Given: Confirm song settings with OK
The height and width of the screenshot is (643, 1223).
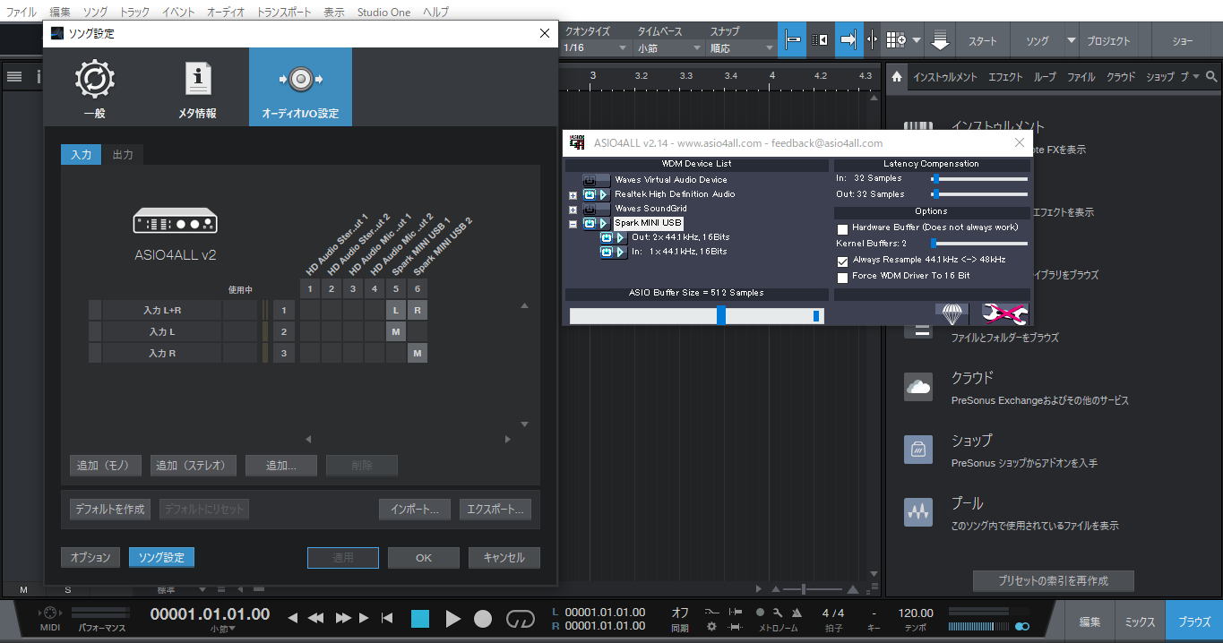Looking at the screenshot, I should point(424,558).
